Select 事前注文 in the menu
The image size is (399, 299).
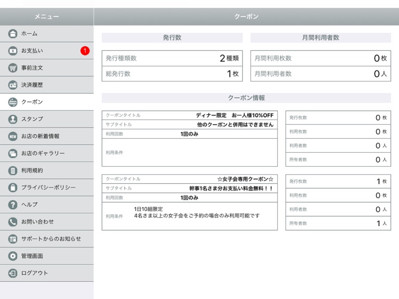(47, 68)
